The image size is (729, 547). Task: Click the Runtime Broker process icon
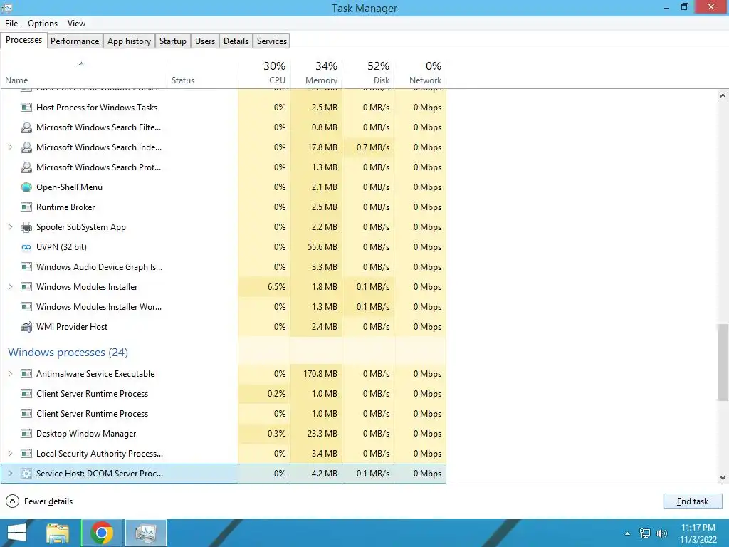tap(26, 207)
